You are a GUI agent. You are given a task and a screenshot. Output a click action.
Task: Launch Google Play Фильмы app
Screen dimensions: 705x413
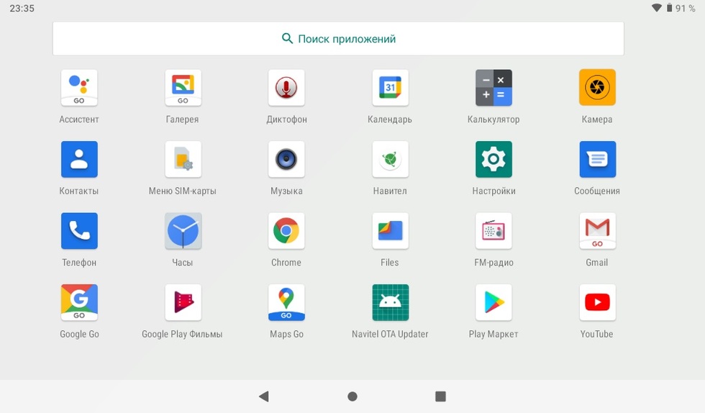pos(183,302)
